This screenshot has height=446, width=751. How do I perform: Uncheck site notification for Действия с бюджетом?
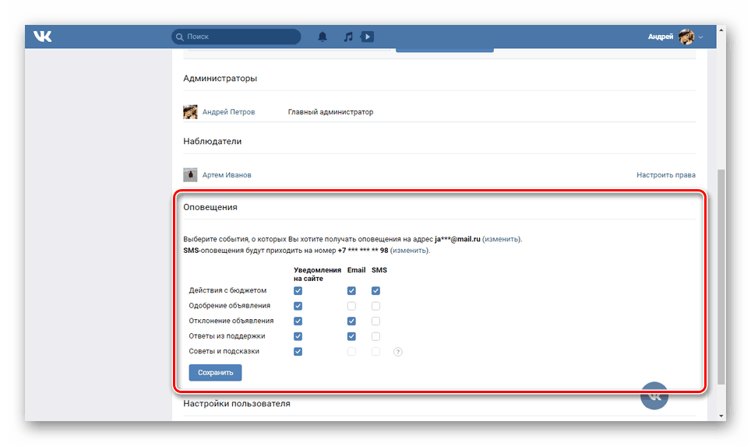click(x=298, y=290)
